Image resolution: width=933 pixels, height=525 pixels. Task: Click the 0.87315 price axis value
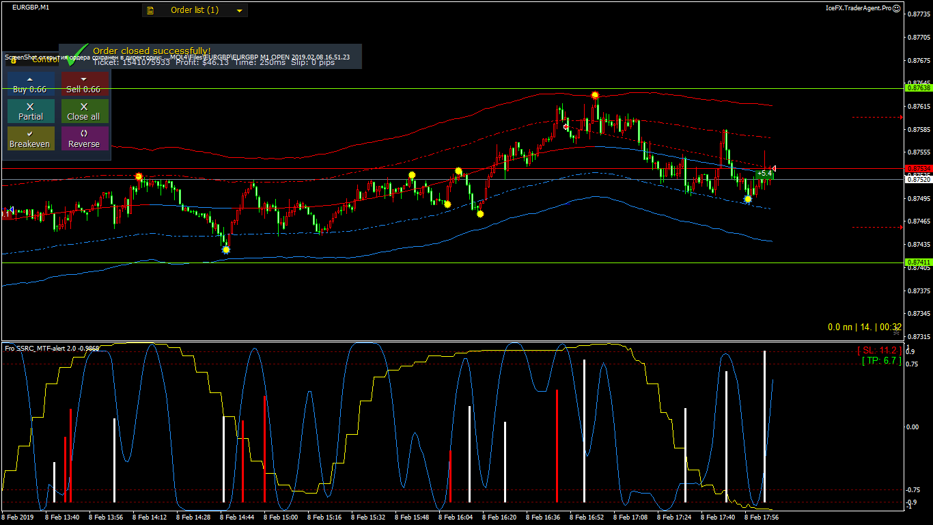[x=919, y=336]
